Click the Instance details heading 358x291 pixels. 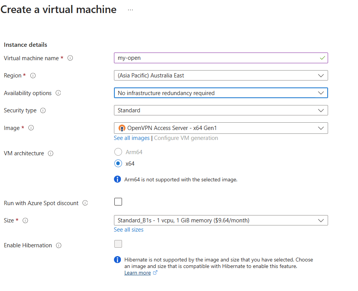25,45
